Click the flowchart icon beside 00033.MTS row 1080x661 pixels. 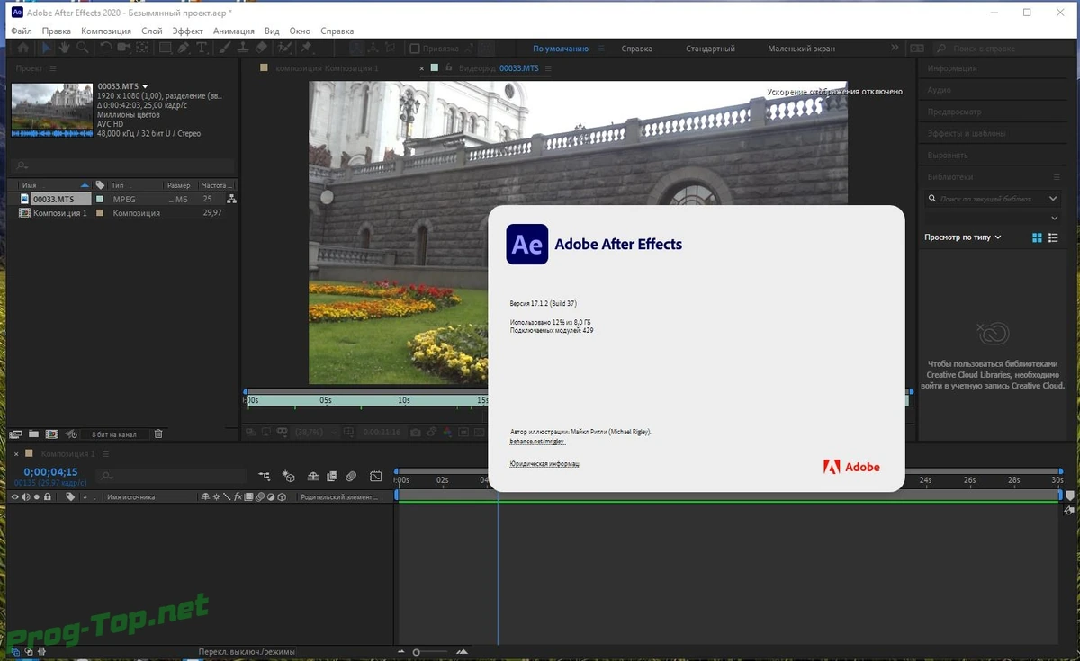[x=231, y=199]
